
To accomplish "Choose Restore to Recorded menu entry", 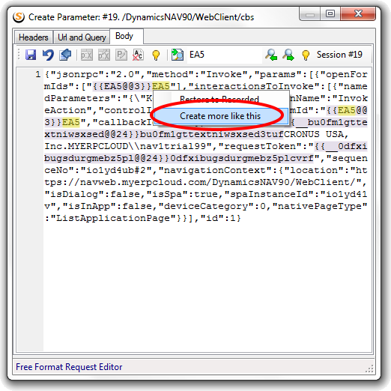I will click(220, 99).
